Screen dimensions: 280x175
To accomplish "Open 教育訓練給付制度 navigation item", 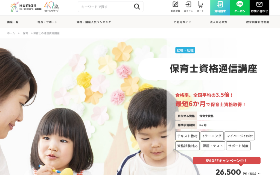I will tap(258, 22).
